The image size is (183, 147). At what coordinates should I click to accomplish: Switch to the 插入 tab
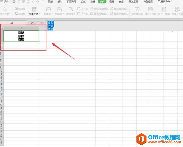pyautogui.click(x=60, y=1)
